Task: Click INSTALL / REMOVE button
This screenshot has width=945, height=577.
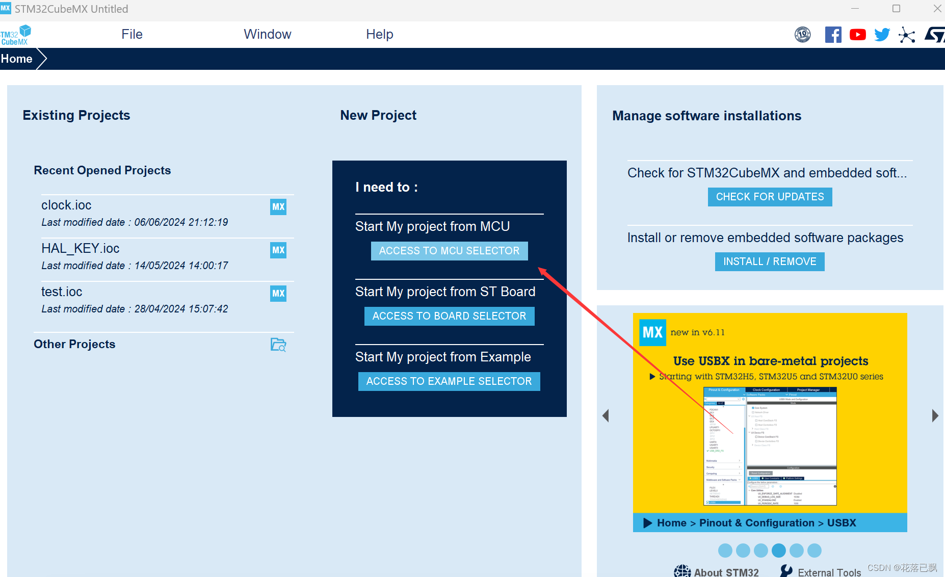Action: (x=770, y=261)
